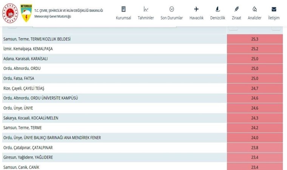The width and height of the screenshot is (287, 170).
Task: Click the Ziraat wheat icon
Action: click(237, 9)
